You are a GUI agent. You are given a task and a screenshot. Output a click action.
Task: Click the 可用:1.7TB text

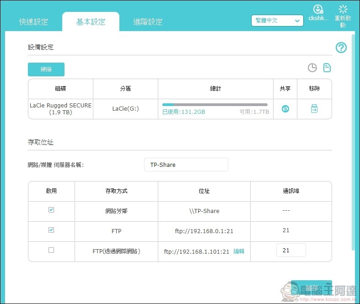point(254,112)
